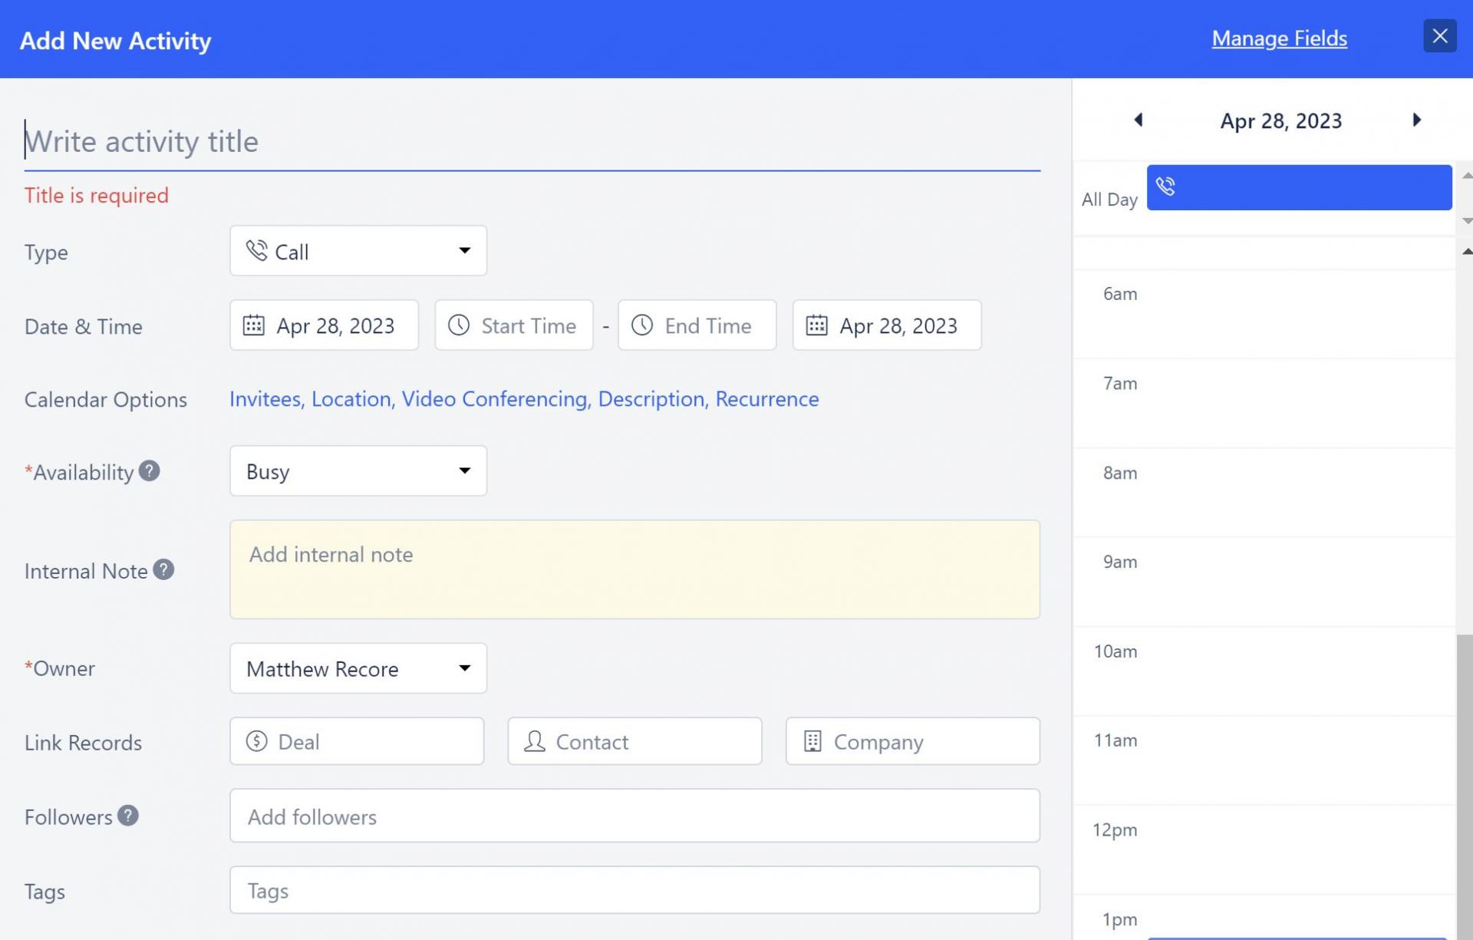The width and height of the screenshot is (1473, 940).
Task: Add a Recurrence via calendar options
Action: point(766,398)
